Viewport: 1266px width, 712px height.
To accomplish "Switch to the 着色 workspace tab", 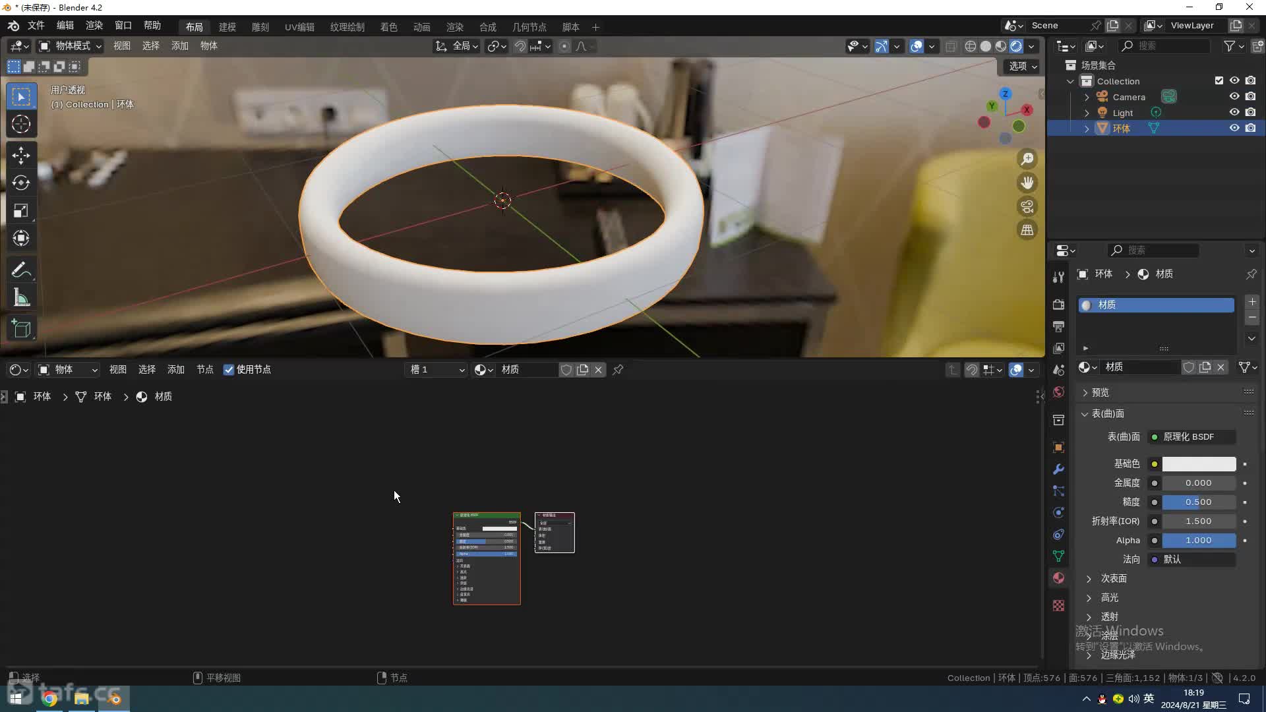I will 389,27.
